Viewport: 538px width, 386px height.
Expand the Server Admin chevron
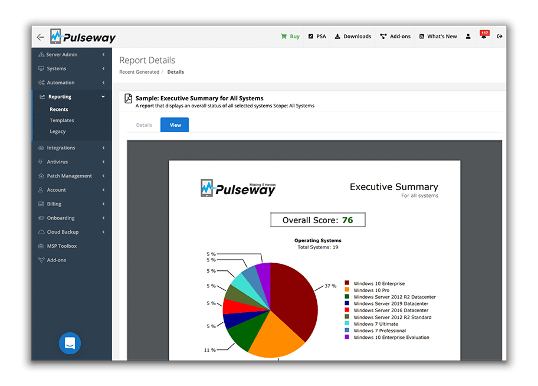coord(103,55)
